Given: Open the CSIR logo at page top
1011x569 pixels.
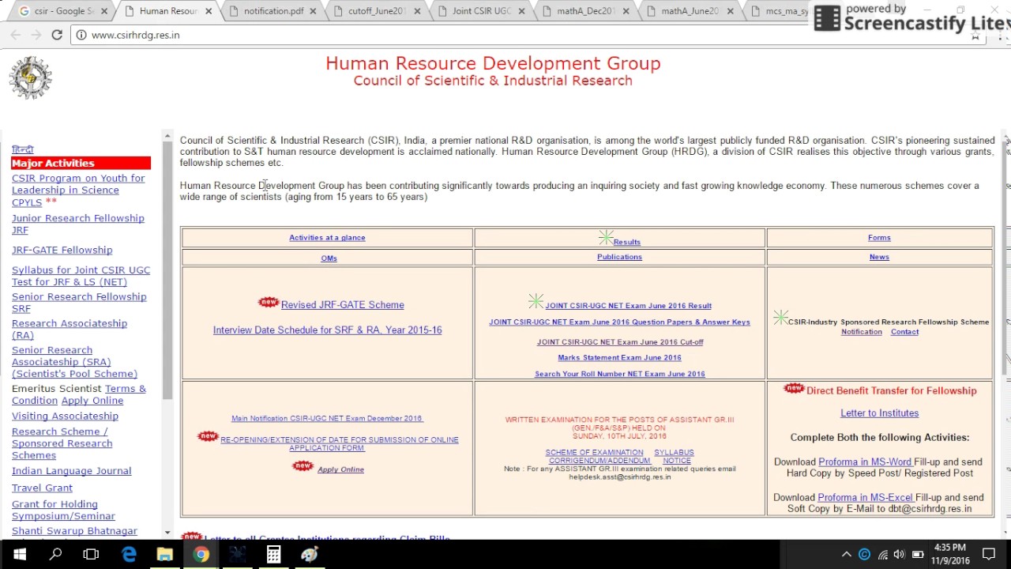Looking at the screenshot, I should 30,77.
